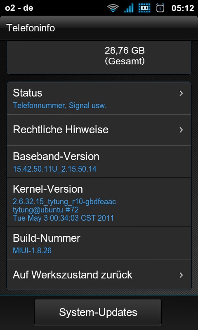Image resolution: width=198 pixels, height=330 pixels.
Task: Tap the o2 - de carrier label
Action: (19, 8)
